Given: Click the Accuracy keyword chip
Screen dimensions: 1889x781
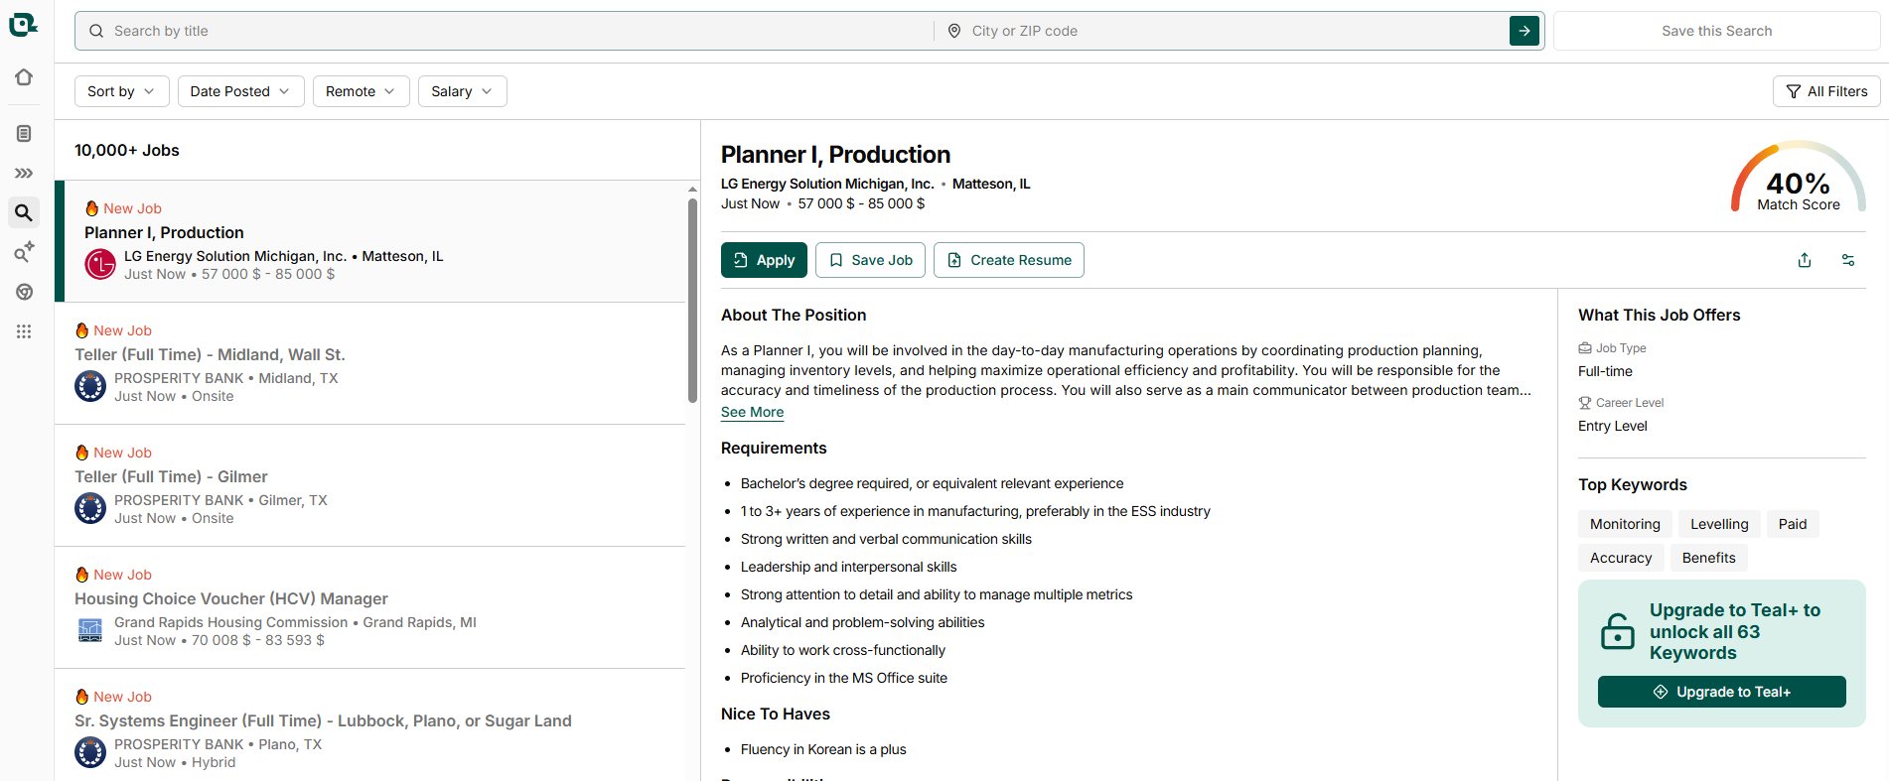Looking at the screenshot, I should point(1621,558).
